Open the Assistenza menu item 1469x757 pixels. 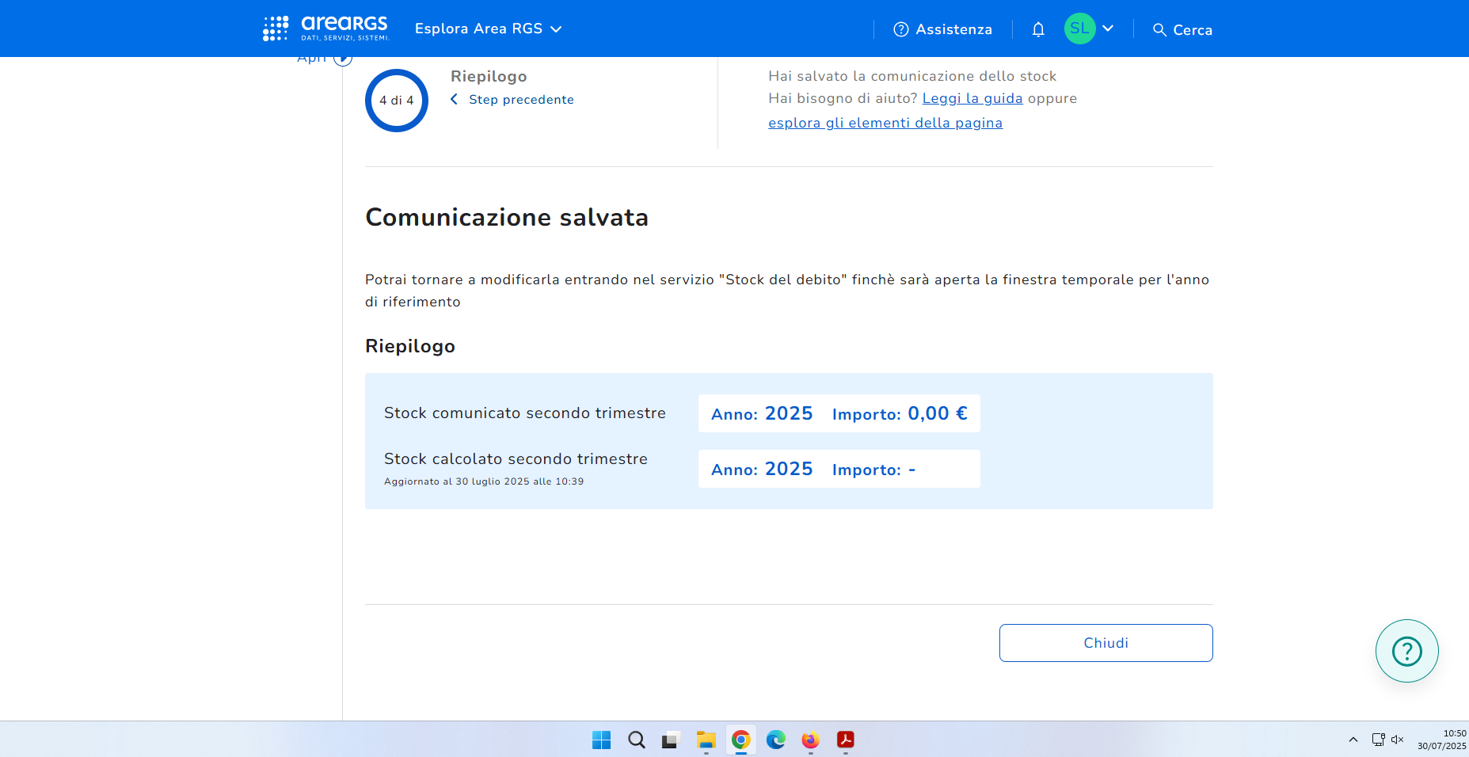[942, 29]
